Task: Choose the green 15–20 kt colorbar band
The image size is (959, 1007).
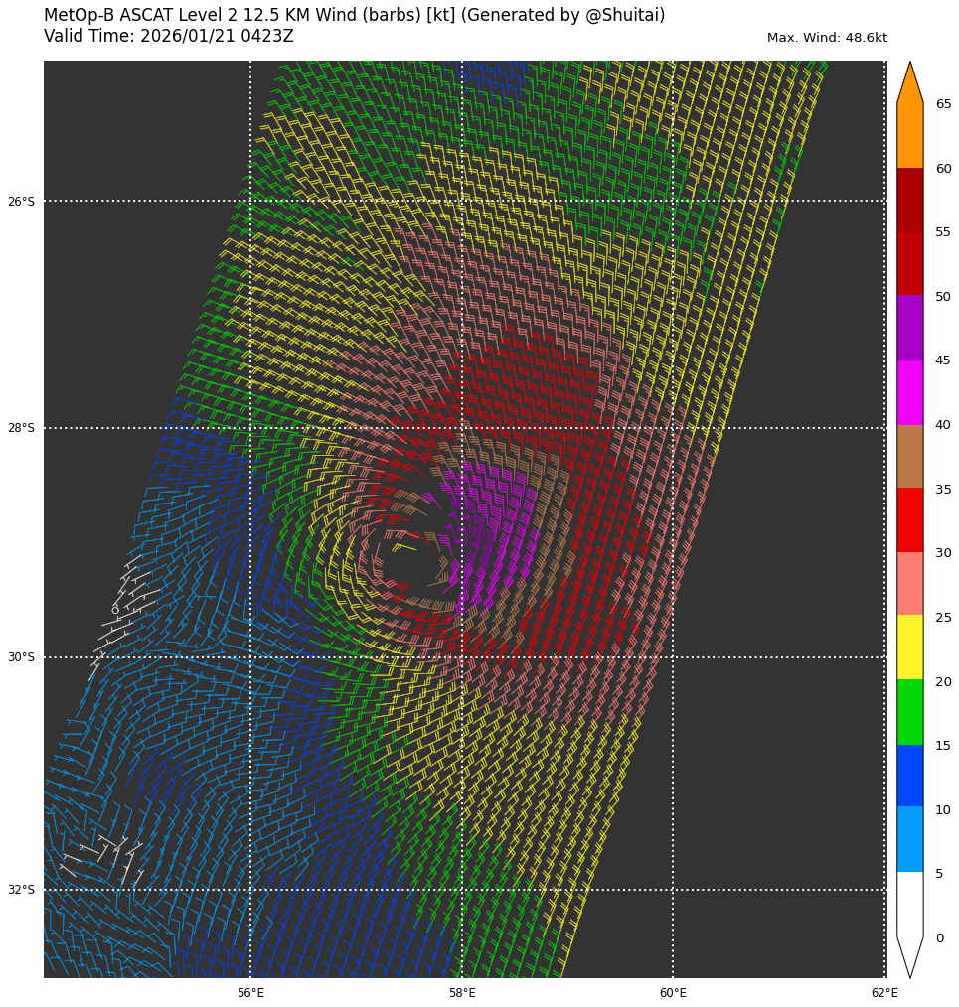Action: point(909,711)
